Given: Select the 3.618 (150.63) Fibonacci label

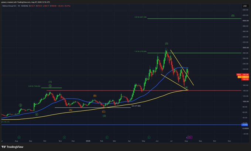Looking at the screenshot, I should click(x=34, y=86).
